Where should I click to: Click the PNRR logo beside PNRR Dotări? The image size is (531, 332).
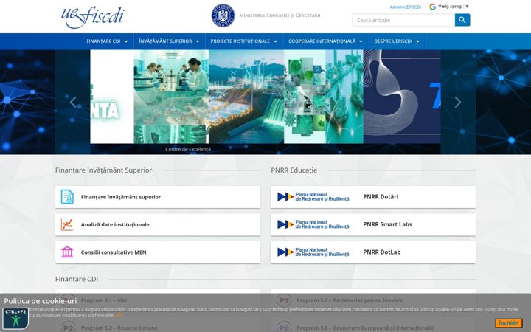[313, 197]
